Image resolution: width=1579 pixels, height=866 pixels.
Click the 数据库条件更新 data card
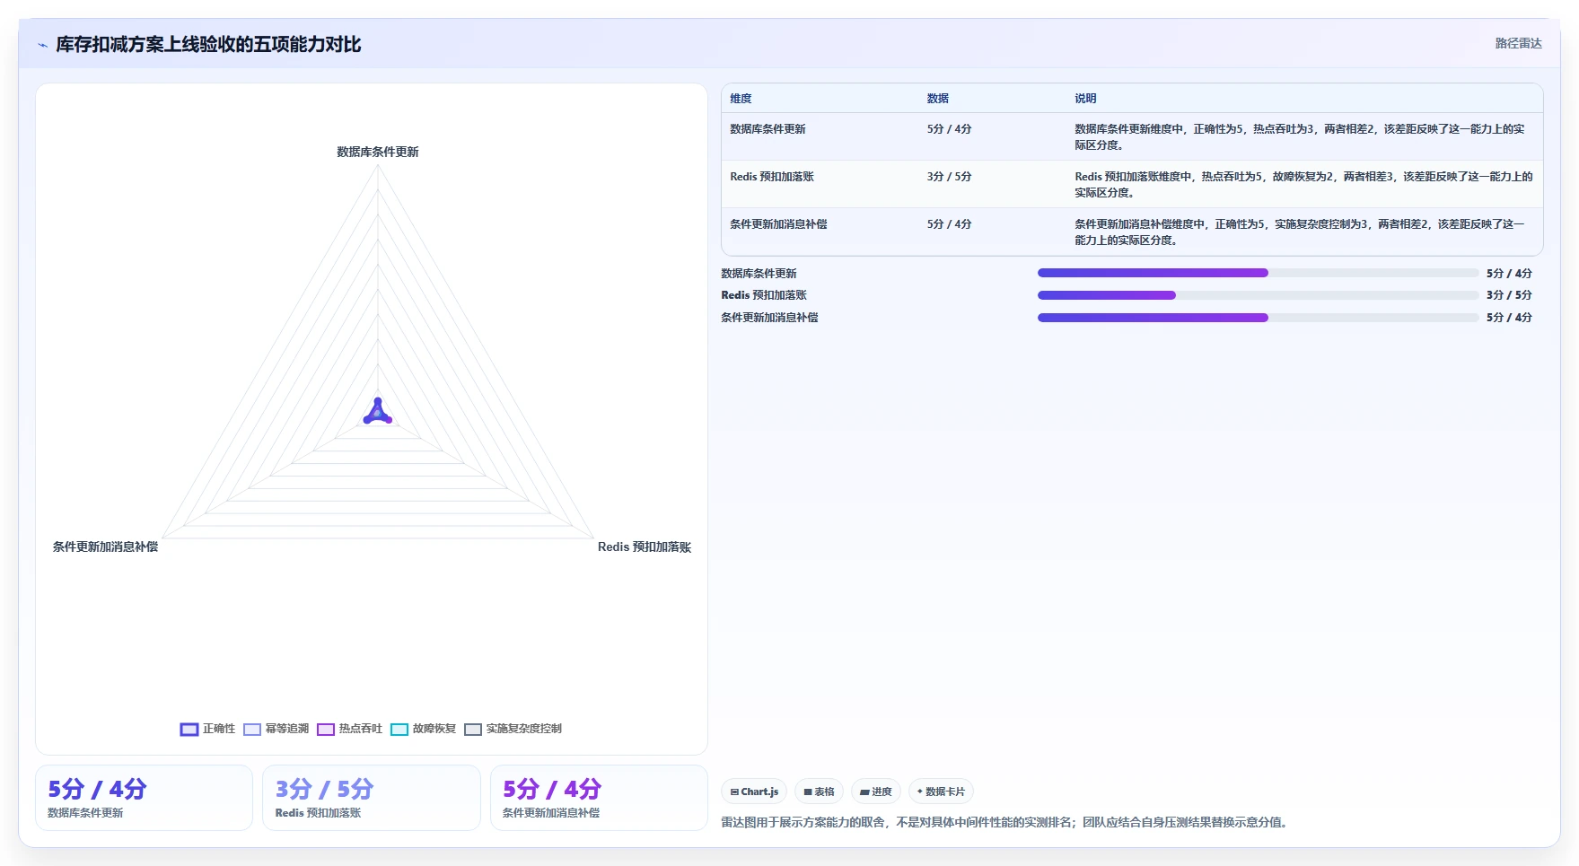[144, 798]
